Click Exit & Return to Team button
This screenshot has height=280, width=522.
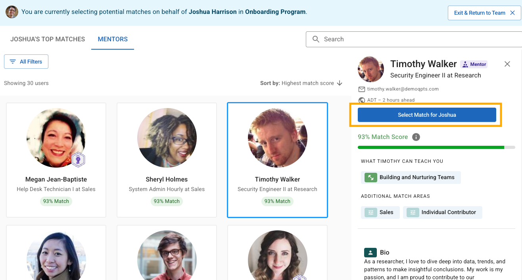(484, 13)
